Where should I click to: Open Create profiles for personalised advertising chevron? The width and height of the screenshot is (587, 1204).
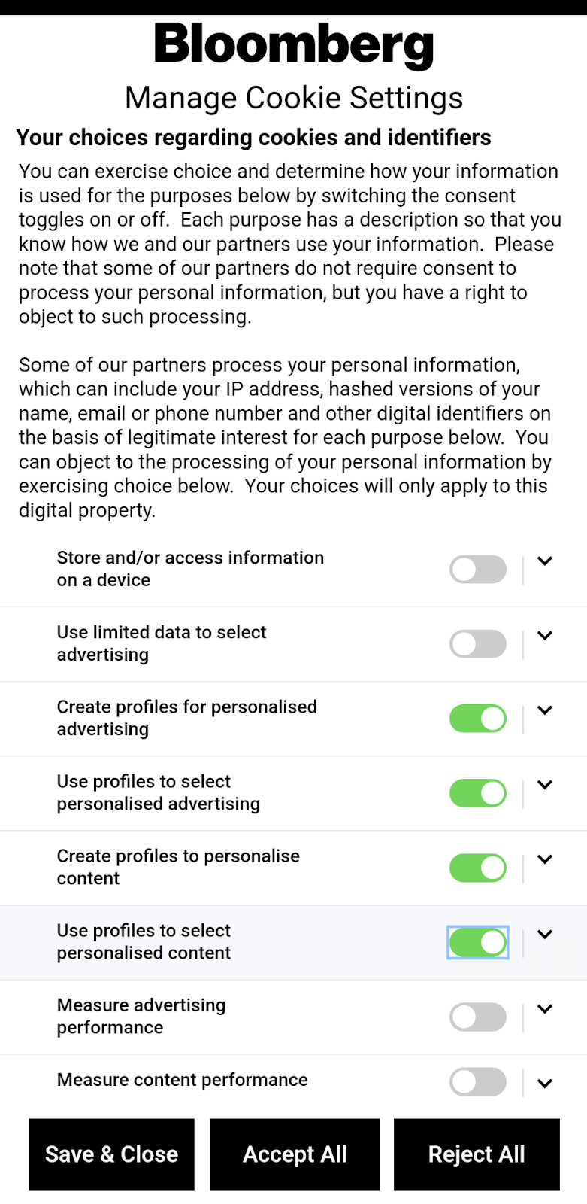click(x=545, y=710)
